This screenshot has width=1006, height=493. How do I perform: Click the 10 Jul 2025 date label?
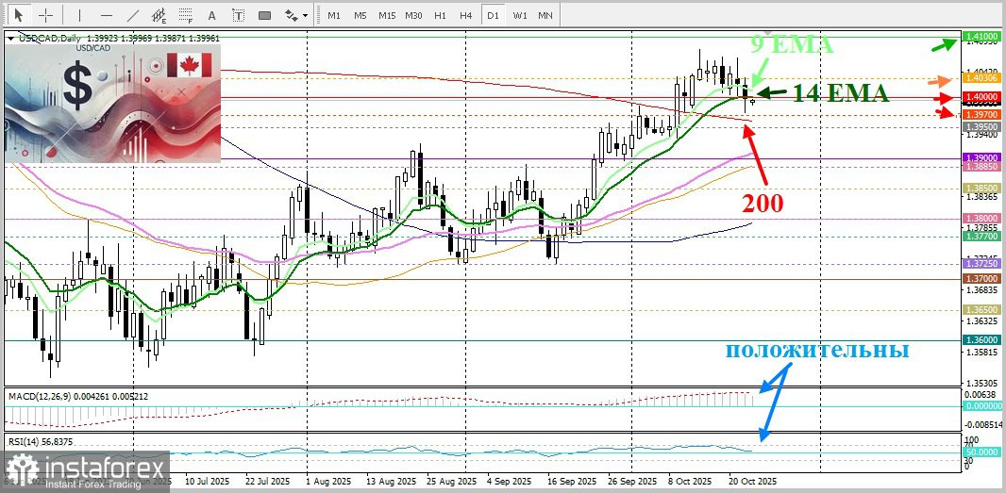pos(207,481)
